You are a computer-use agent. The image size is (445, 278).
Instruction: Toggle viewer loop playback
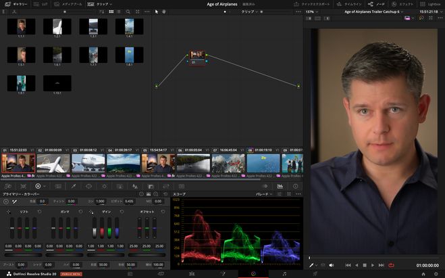point(392,265)
